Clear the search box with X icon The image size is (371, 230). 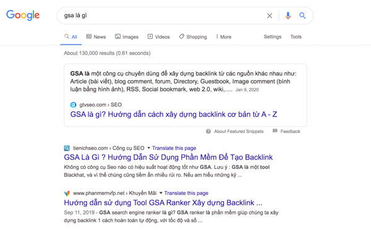click(x=270, y=15)
